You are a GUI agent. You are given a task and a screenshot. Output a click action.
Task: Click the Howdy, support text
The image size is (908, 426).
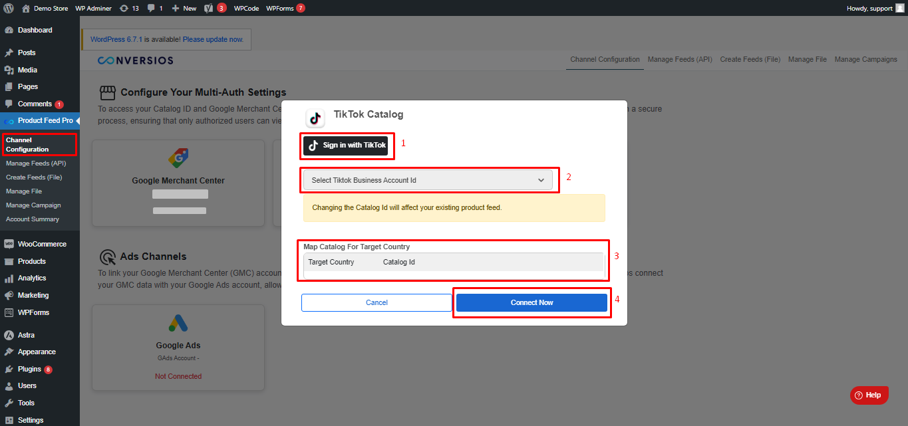coord(869,9)
